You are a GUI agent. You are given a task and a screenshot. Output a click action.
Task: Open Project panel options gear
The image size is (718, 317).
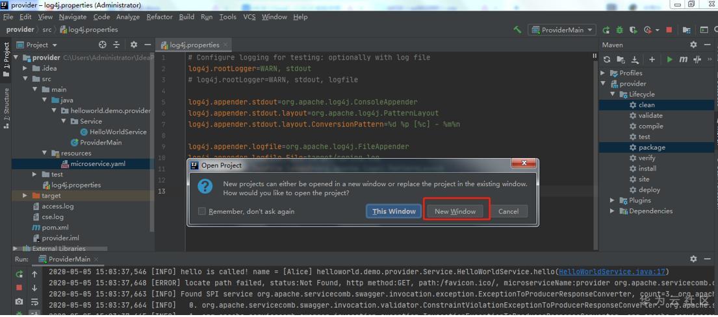pos(134,45)
